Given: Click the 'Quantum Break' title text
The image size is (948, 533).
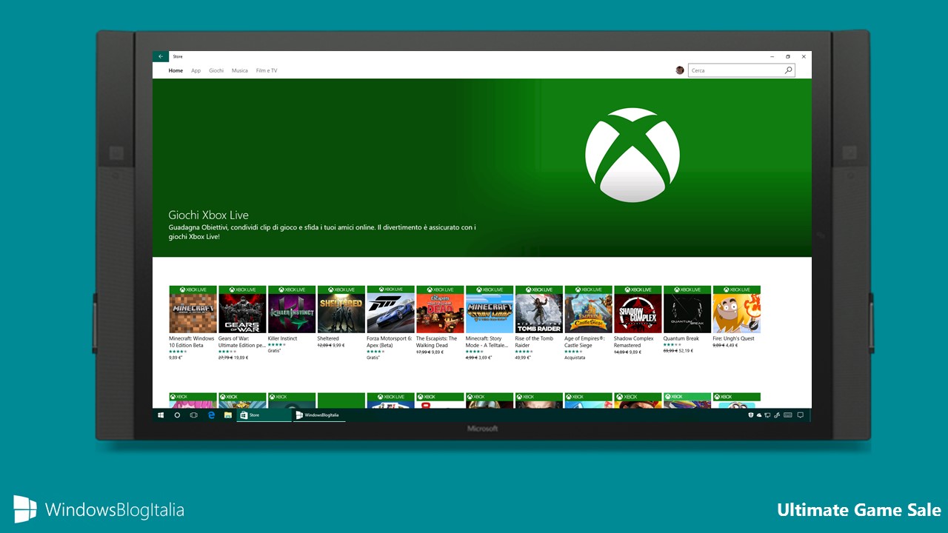Looking at the screenshot, I should click(x=681, y=338).
